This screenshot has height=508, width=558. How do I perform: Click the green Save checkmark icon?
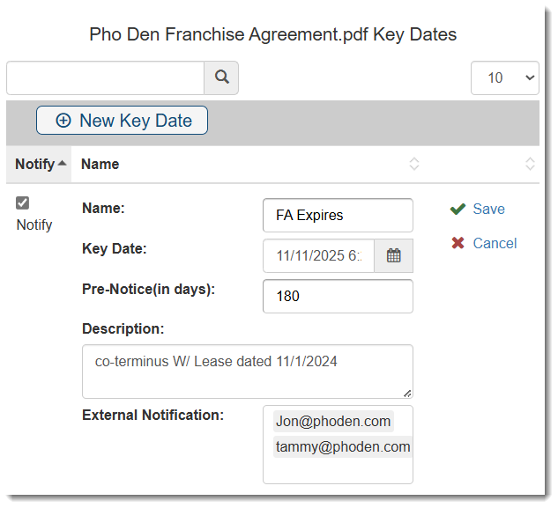[x=458, y=210]
